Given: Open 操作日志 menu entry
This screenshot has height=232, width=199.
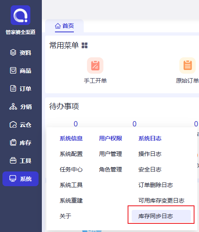Looking at the screenshot, I should pyautogui.click(x=150, y=154).
